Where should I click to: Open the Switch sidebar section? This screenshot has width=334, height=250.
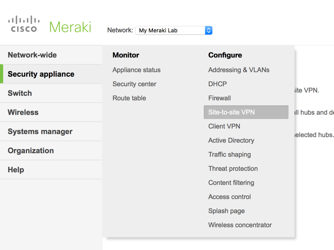click(51, 93)
